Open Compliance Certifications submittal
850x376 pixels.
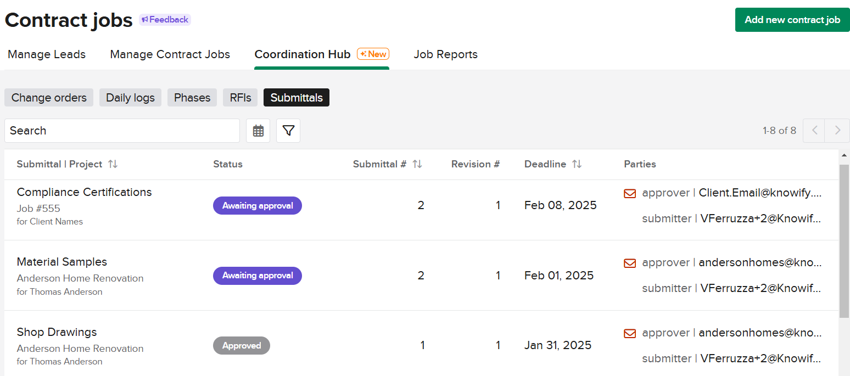click(x=84, y=192)
